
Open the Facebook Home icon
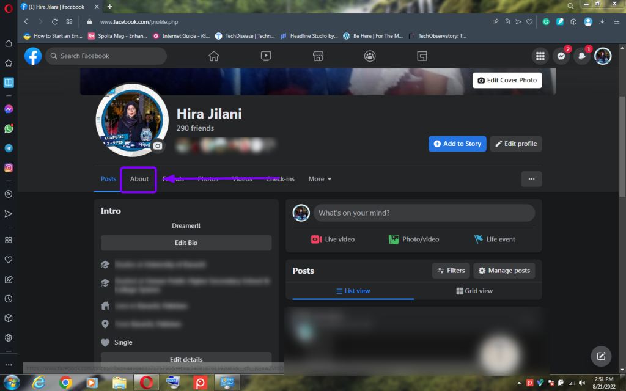click(x=213, y=56)
